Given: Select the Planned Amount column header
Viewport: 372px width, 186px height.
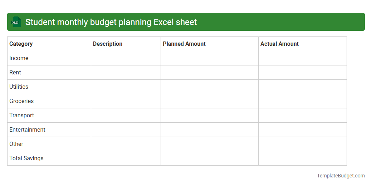Looking at the screenshot, I should [x=210, y=44].
